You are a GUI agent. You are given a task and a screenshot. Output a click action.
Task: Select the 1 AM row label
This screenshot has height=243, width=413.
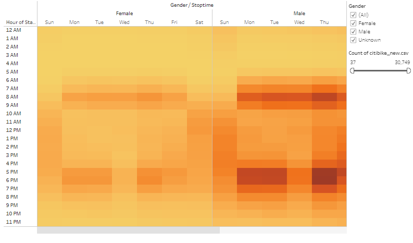[x=12, y=38]
